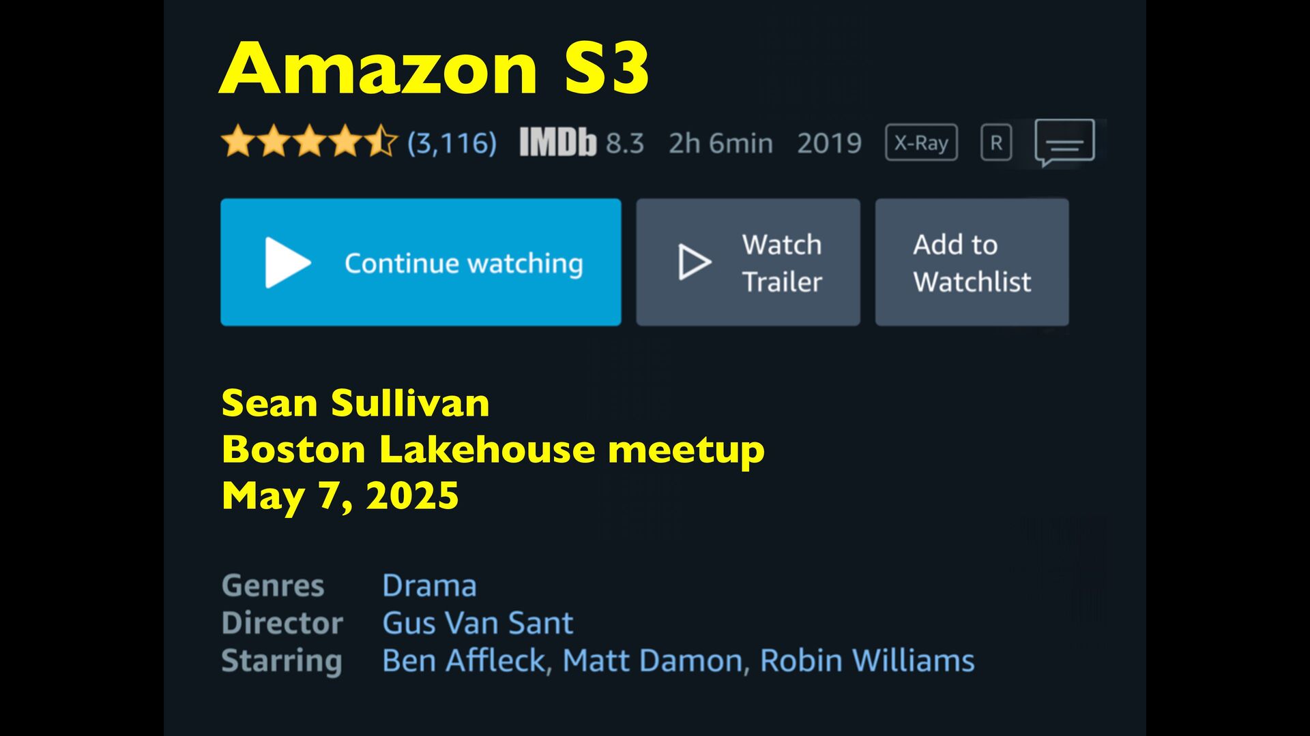Open Robin Williams' actor page
This screenshot has height=736, width=1310.
click(x=867, y=660)
